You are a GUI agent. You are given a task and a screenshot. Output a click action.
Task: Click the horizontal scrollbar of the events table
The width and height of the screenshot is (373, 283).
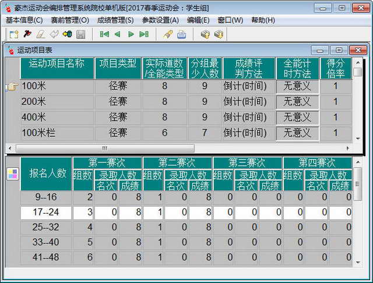[105, 148]
